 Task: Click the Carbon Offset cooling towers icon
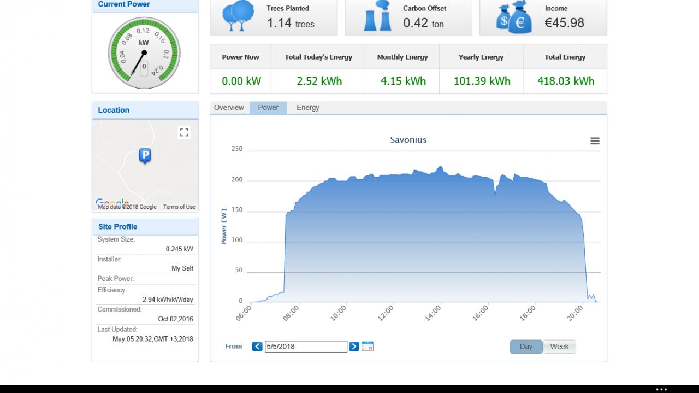(x=378, y=16)
